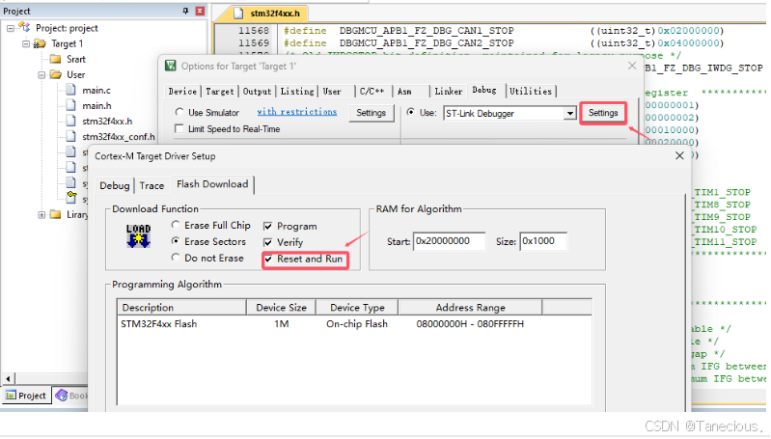
Task: Collapse the Project: project tree node
Action: [x=11, y=29]
